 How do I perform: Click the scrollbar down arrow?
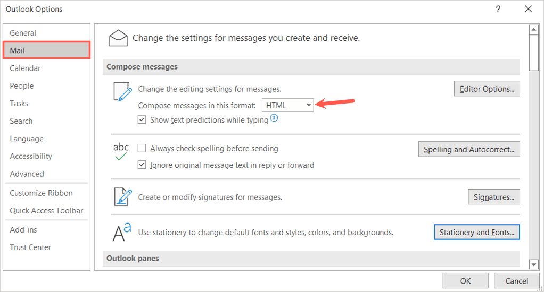click(533, 264)
